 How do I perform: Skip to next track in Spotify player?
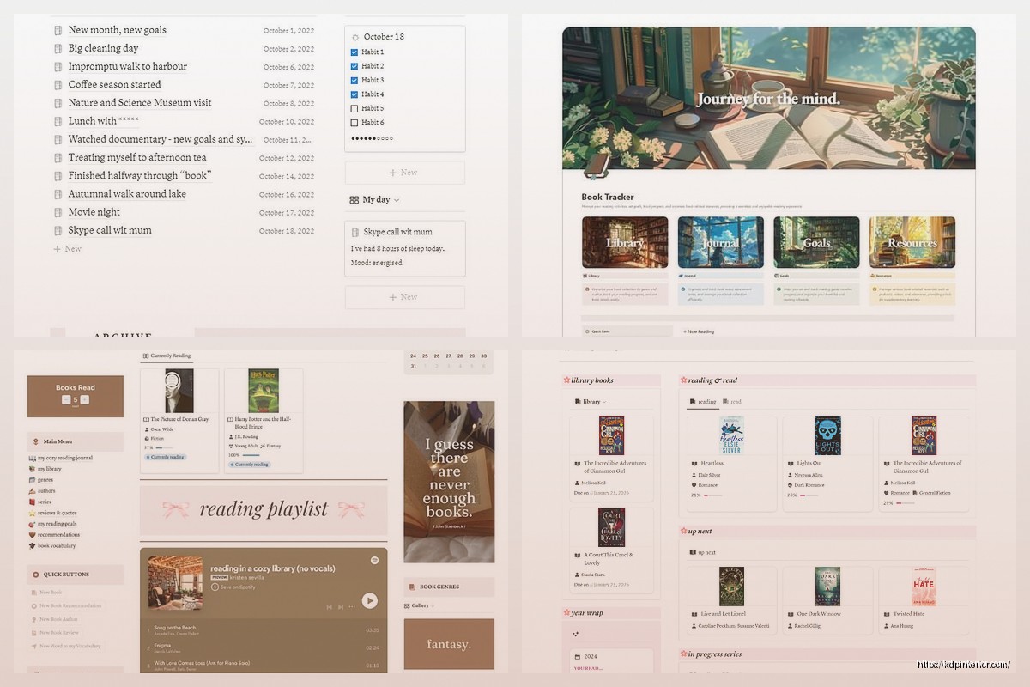pos(339,607)
